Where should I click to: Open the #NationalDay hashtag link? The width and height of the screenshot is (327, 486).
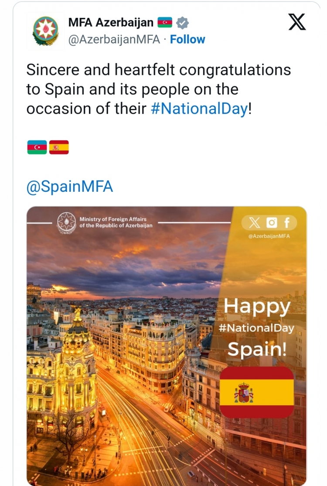pyautogui.click(x=200, y=109)
